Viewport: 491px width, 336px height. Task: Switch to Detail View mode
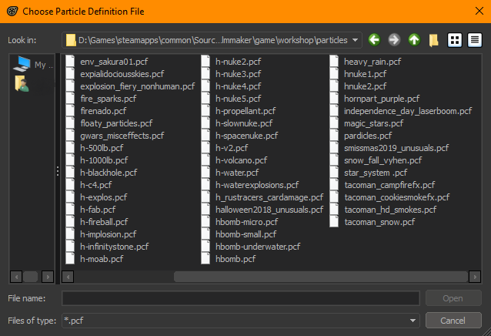[x=475, y=40]
